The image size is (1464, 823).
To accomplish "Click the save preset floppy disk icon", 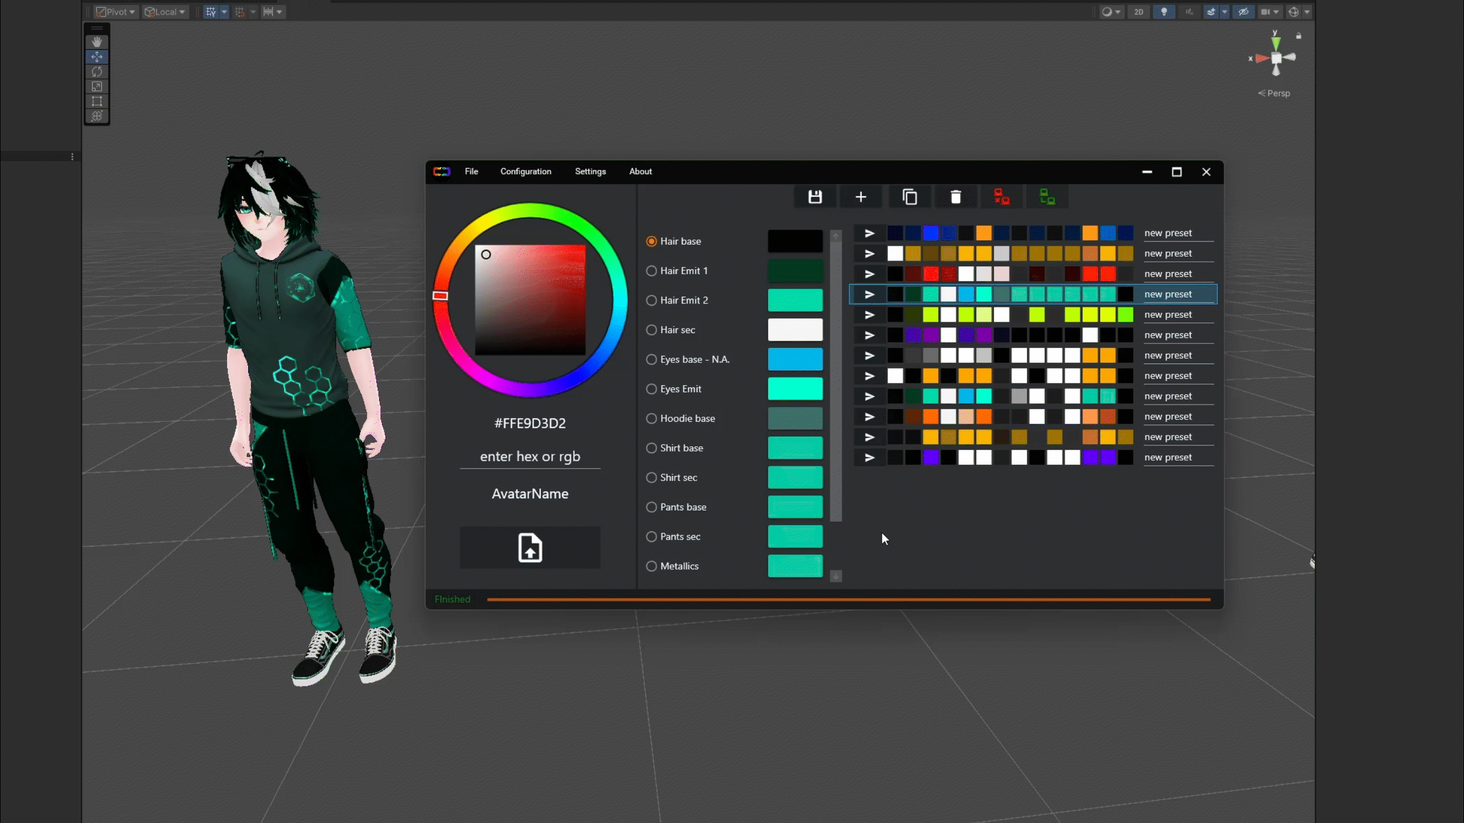I will (815, 197).
